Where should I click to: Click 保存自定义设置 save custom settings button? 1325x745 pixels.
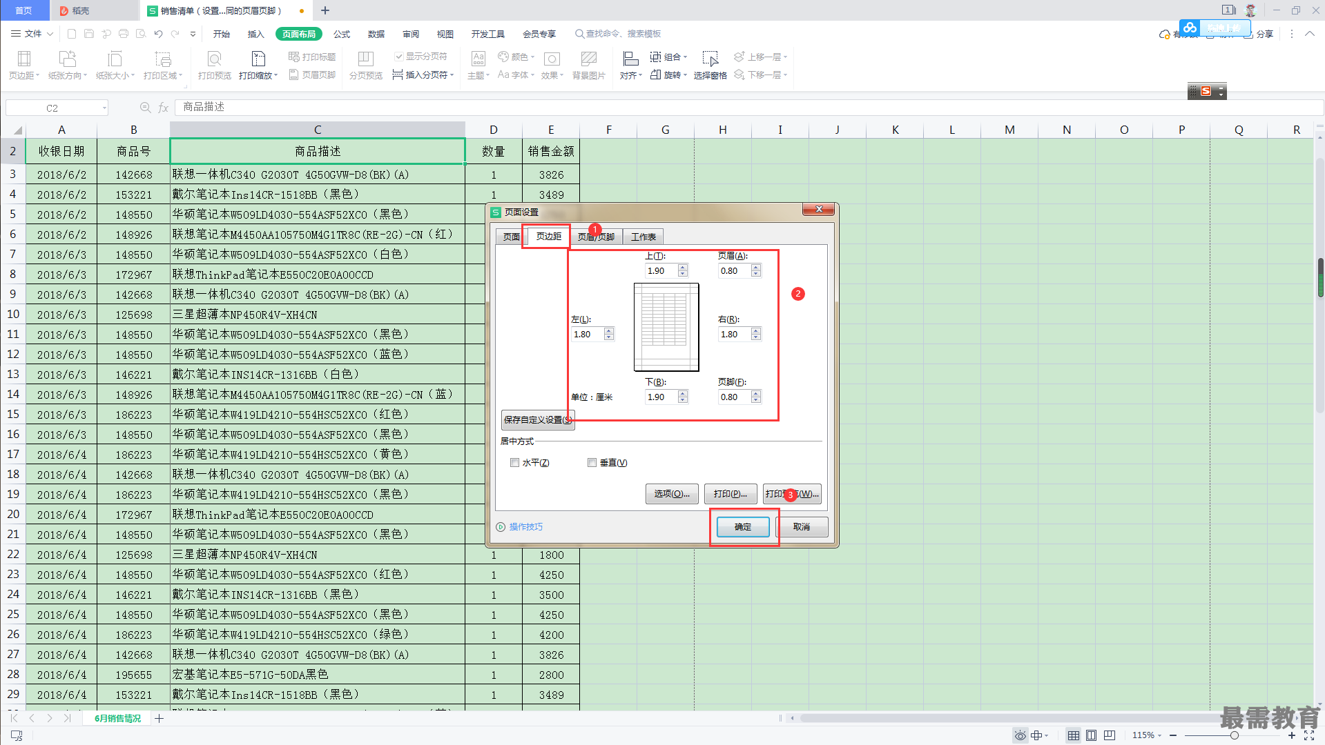click(538, 419)
